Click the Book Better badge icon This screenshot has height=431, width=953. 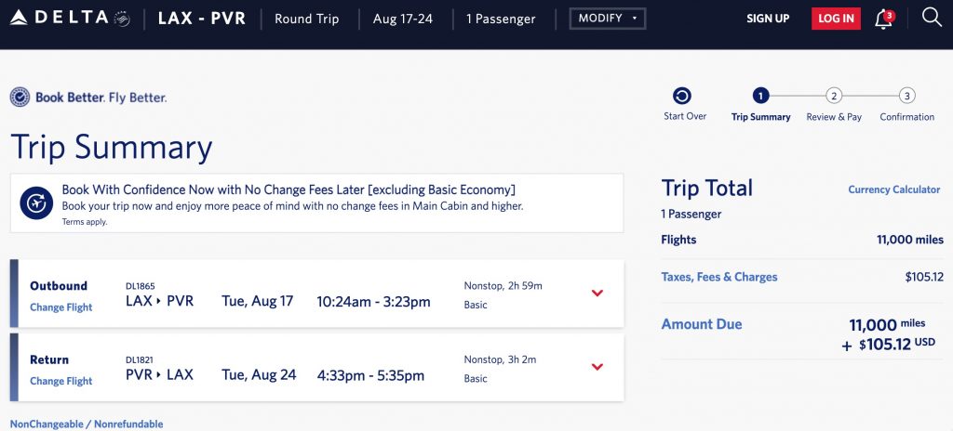click(20, 98)
